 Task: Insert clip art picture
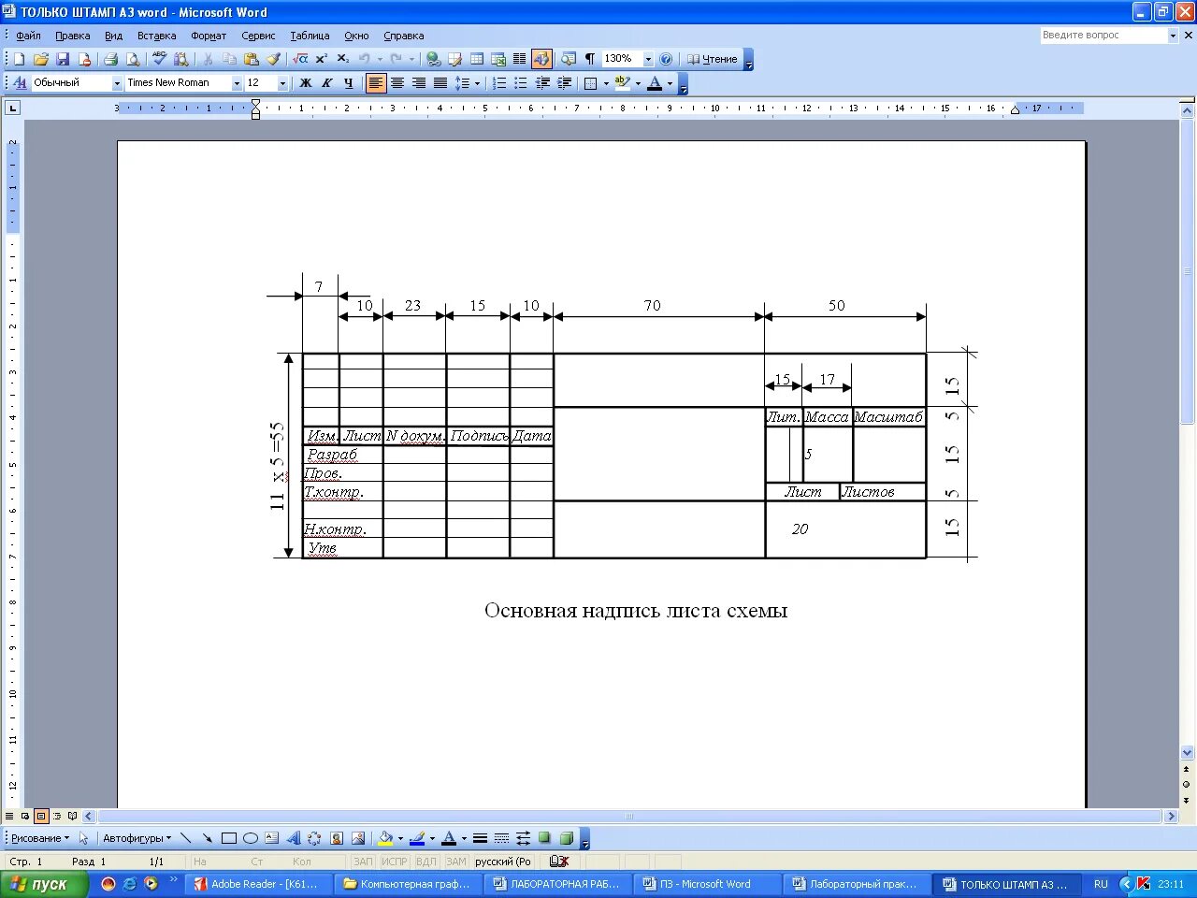tap(337, 838)
